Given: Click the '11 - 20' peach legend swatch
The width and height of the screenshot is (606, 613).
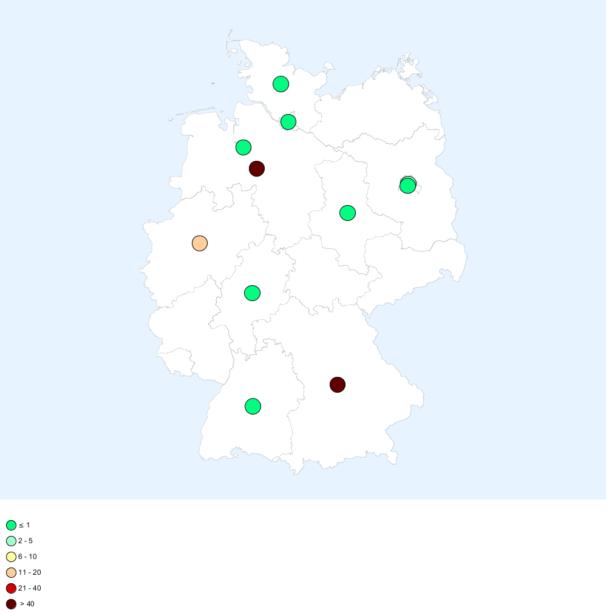Looking at the screenshot, I should coord(11,572).
